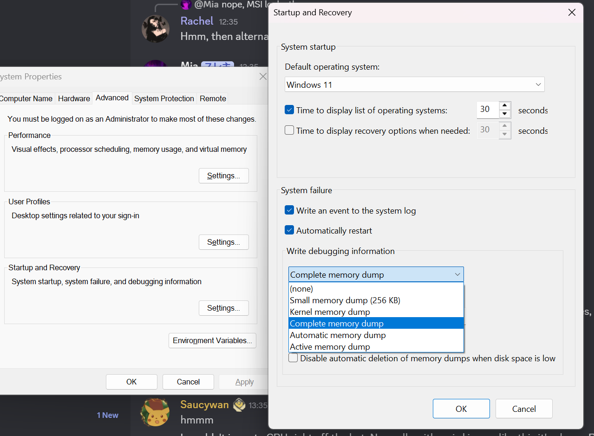Screen dimensions: 594x436
Task: Click the badge icon beside Saucywan's name
Action: 239,404
